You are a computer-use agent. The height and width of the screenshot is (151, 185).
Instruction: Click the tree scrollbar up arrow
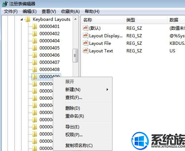75,19
